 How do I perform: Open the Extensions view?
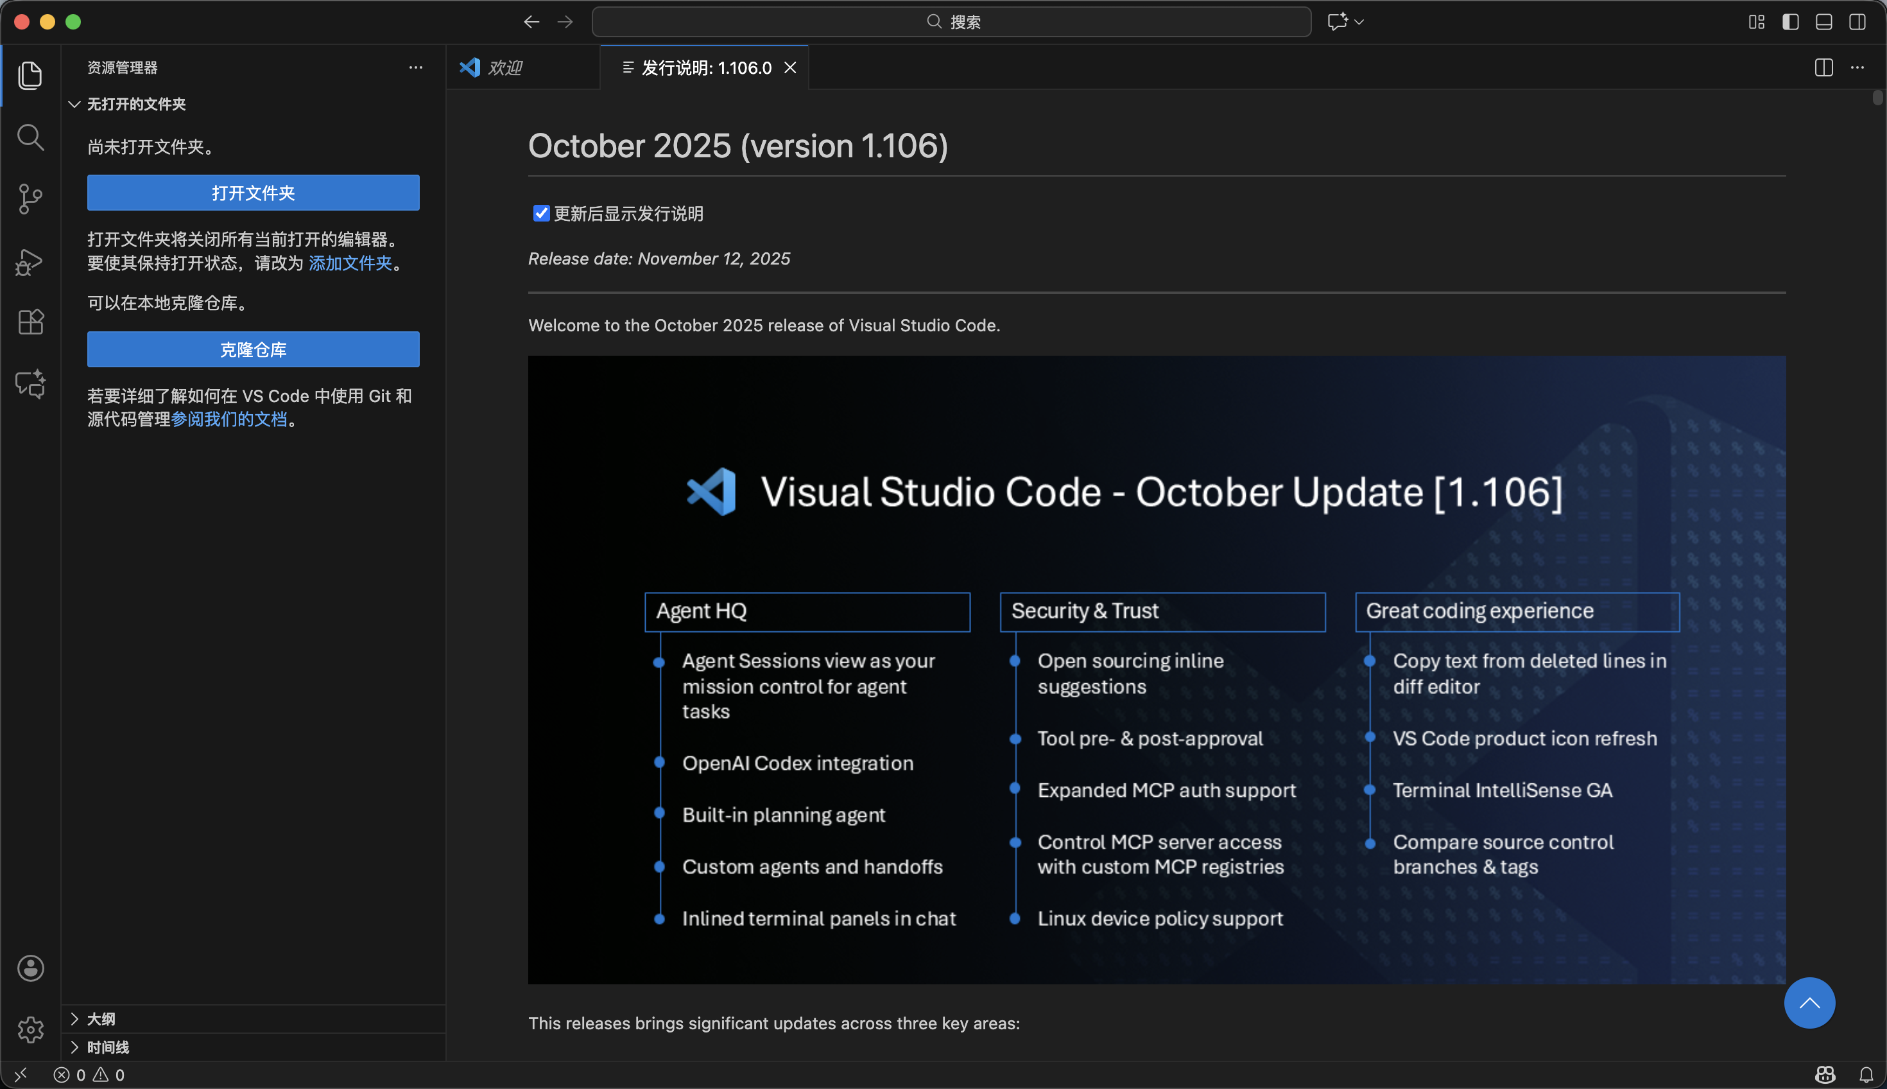click(x=30, y=322)
